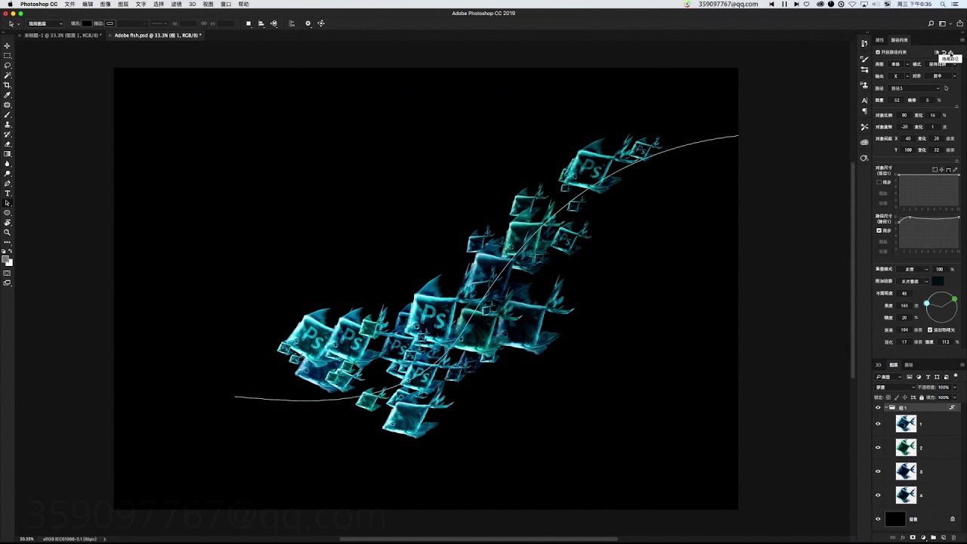The width and height of the screenshot is (967, 544).
Task: Switch to the 属性 panel tab
Action: [879, 40]
